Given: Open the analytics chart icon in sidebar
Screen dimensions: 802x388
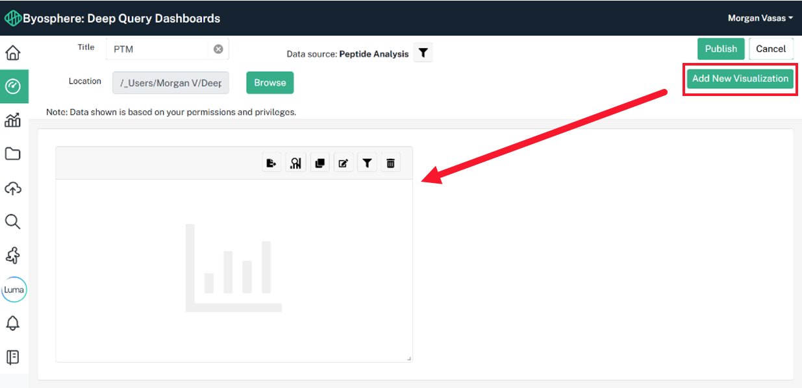Looking at the screenshot, I should (x=13, y=120).
